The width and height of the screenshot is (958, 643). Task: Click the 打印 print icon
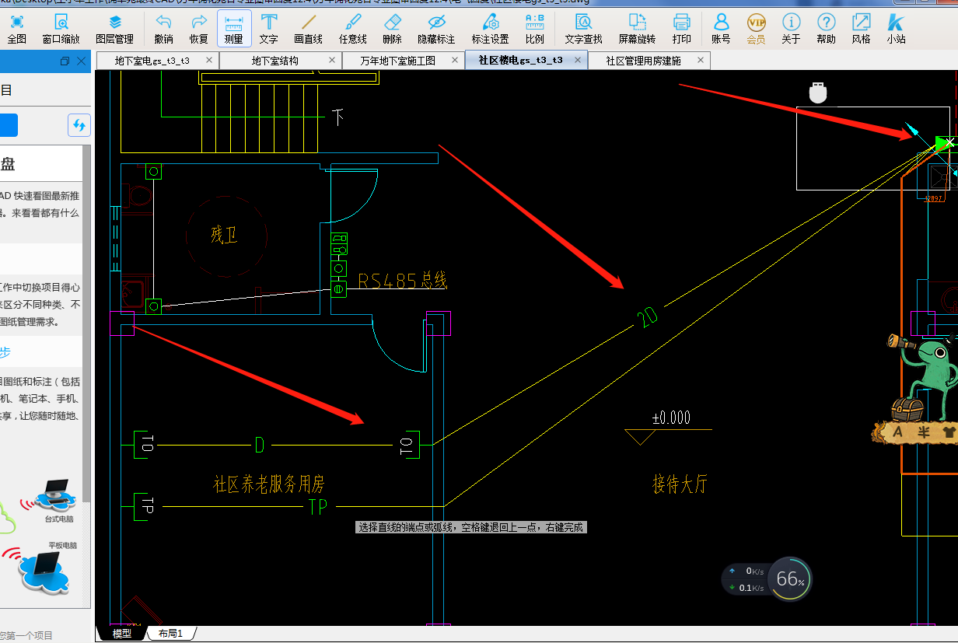tap(681, 29)
